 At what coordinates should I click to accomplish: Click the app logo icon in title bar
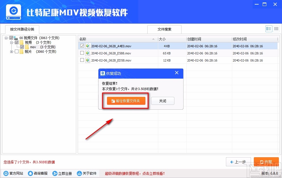point(13,12)
